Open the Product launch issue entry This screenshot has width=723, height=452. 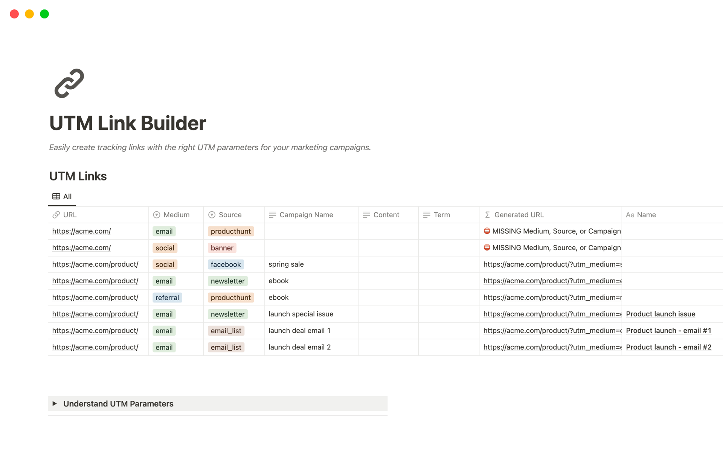[660, 314]
